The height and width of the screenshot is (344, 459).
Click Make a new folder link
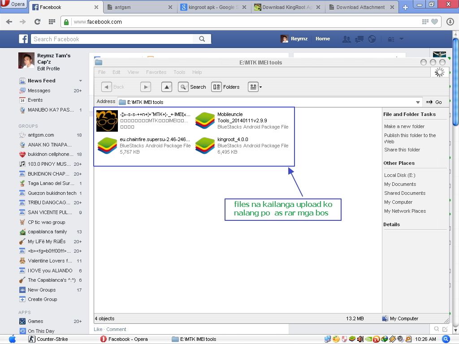pyautogui.click(x=404, y=126)
